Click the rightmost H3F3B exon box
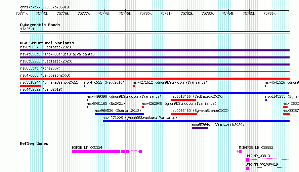 pos(140,152)
